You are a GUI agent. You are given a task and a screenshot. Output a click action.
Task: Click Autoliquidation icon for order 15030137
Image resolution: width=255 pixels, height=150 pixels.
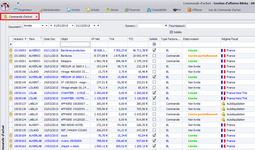(223, 104)
